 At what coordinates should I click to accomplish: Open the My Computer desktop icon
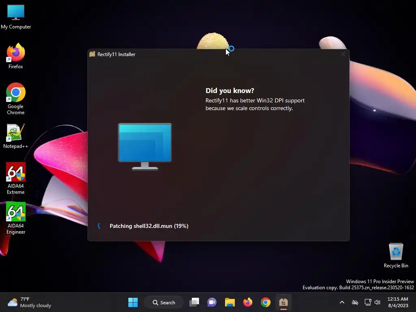(16, 17)
